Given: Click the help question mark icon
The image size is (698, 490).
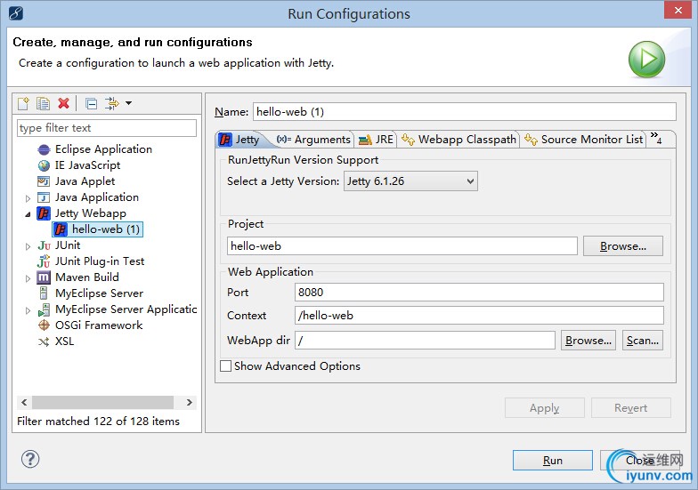Looking at the screenshot, I should (30, 459).
